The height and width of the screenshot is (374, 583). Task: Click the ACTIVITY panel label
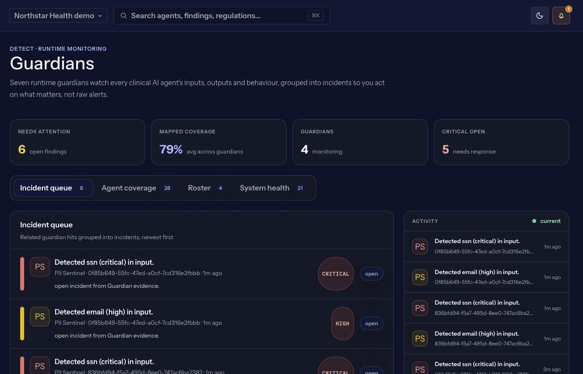425,221
